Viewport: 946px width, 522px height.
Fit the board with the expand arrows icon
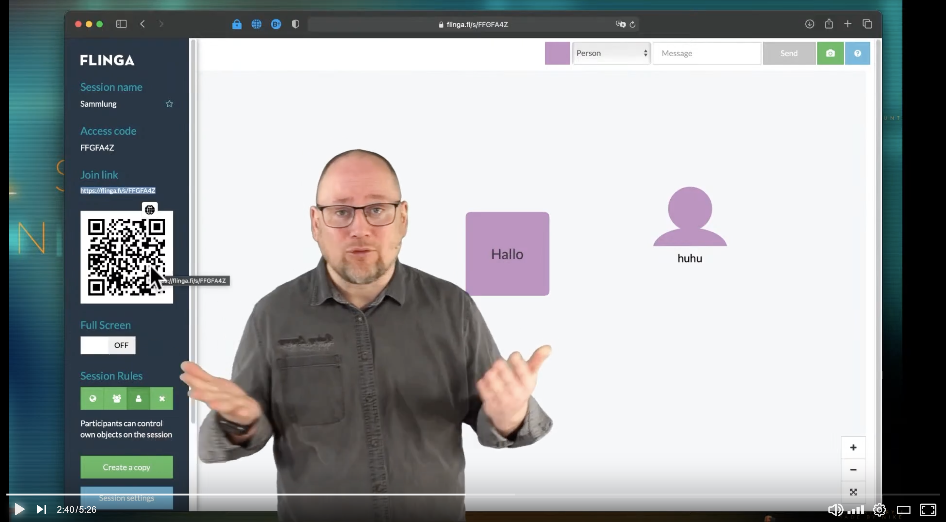853,492
